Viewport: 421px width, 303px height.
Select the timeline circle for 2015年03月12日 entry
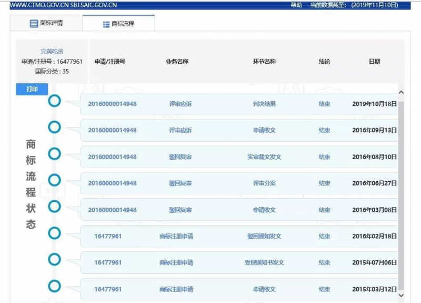point(54,286)
